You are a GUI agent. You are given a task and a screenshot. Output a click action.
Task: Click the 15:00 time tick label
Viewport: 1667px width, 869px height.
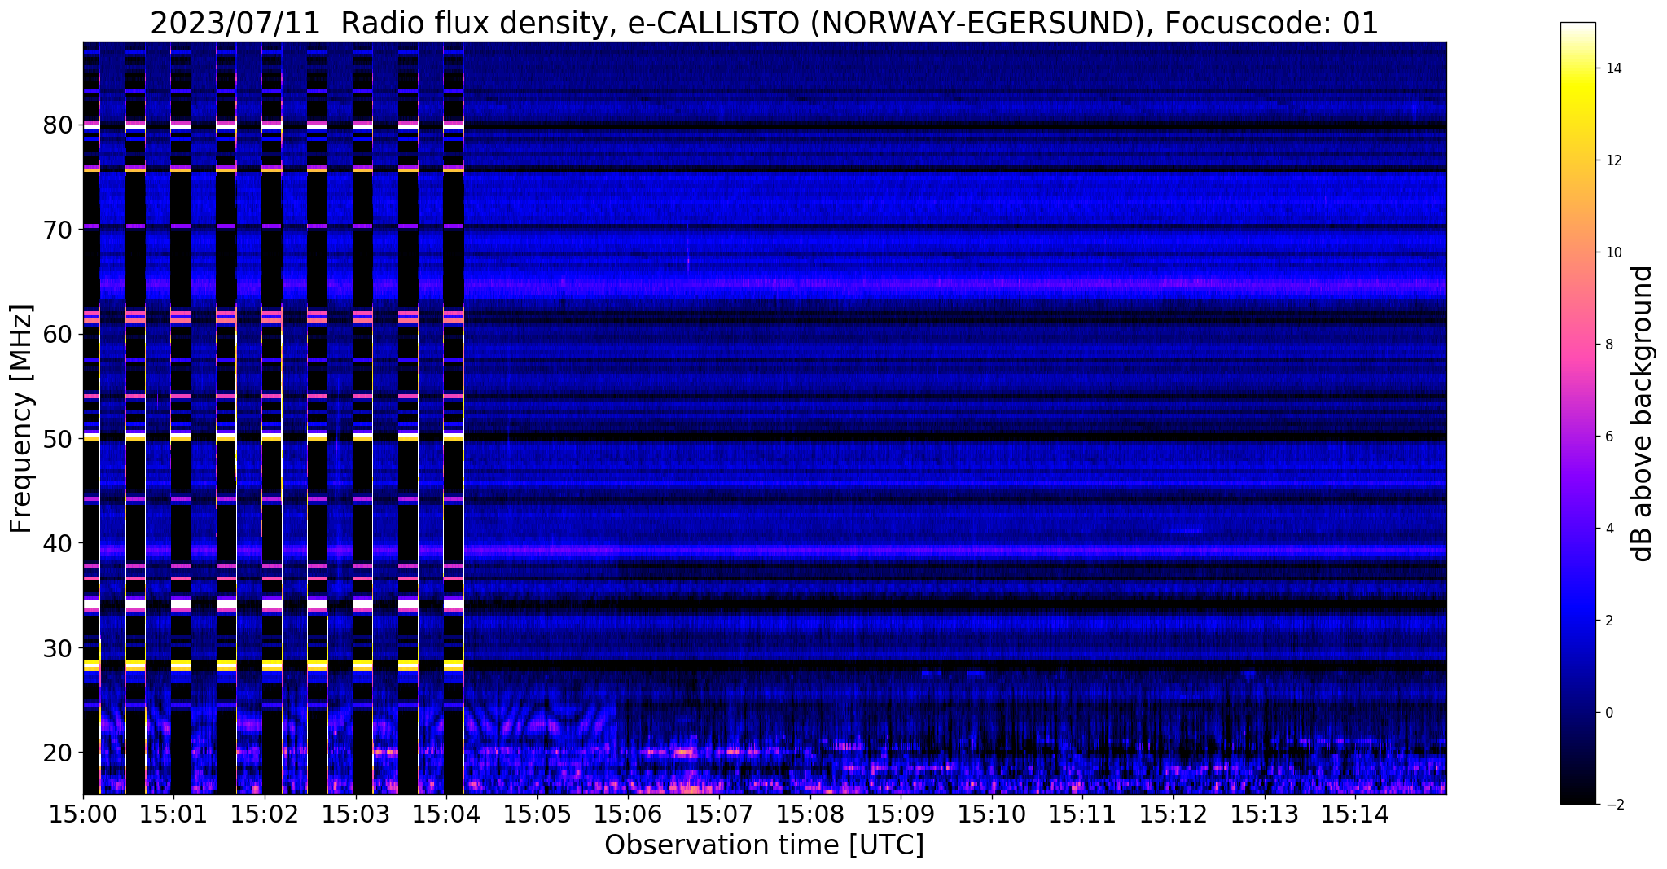pos(83,814)
